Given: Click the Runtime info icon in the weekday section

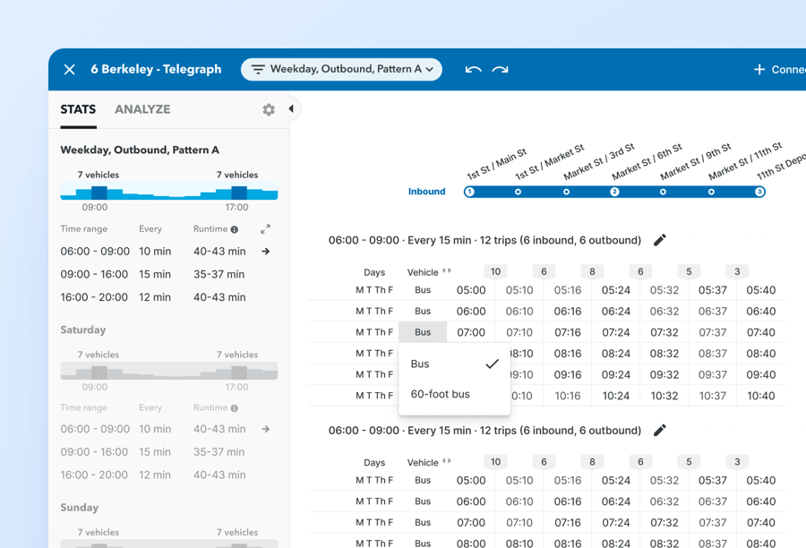Looking at the screenshot, I should 235,229.
